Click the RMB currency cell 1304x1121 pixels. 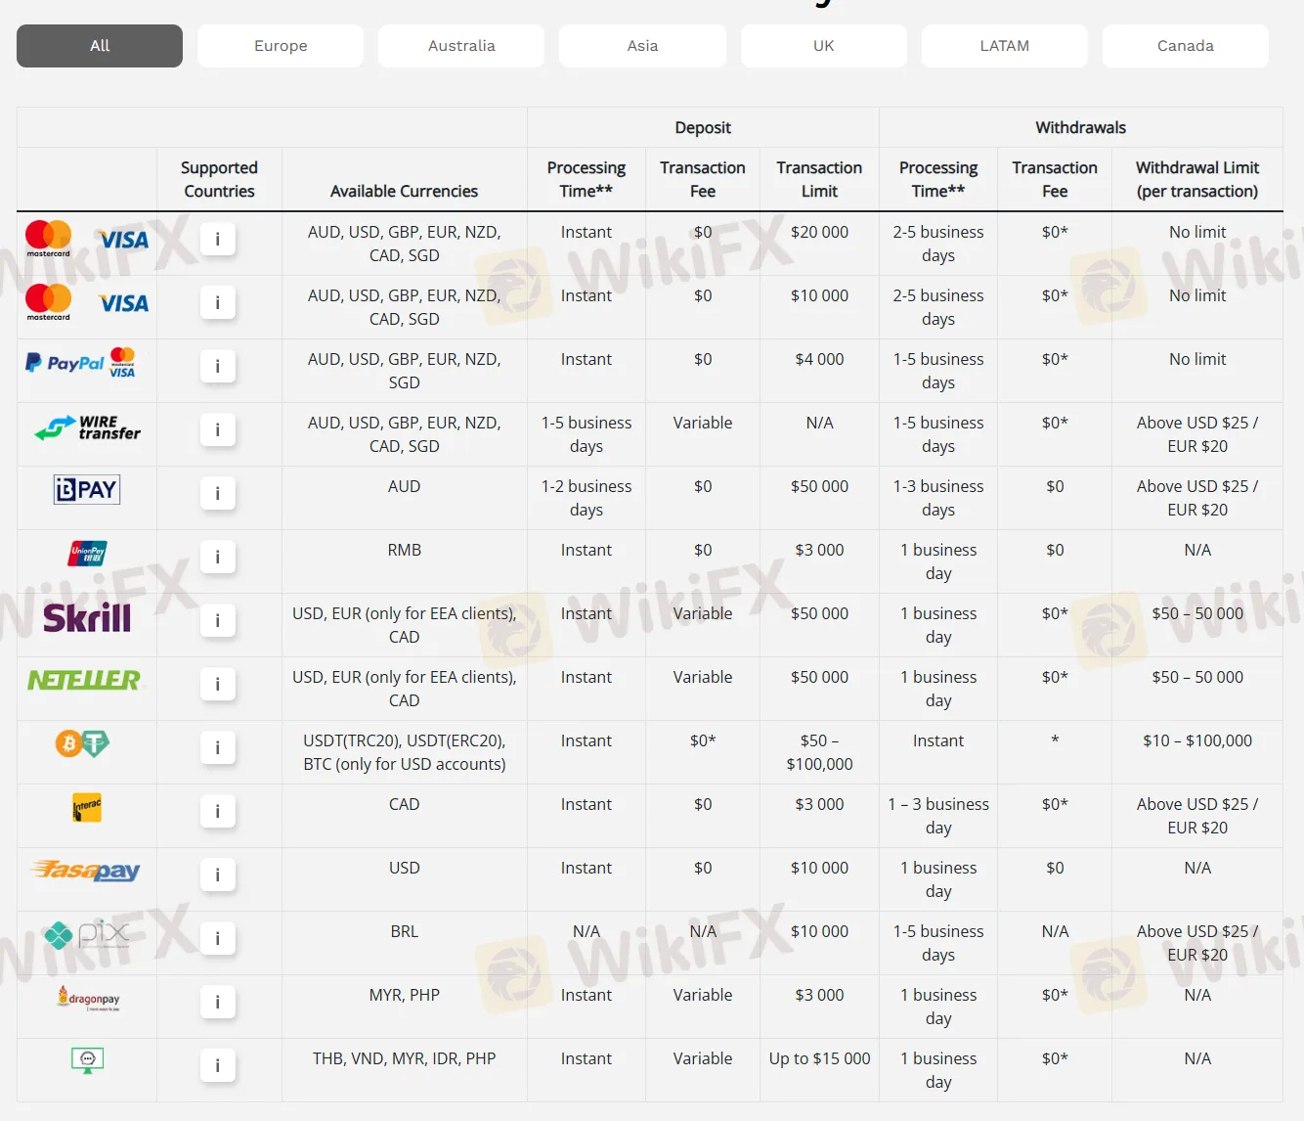tap(404, 550)
